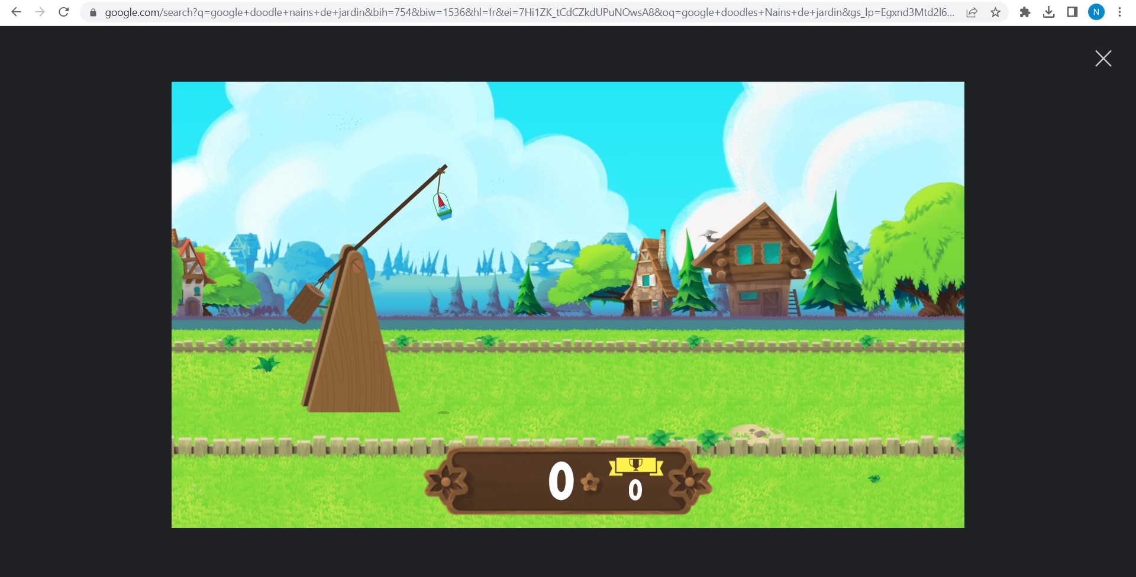Screen dimensions: 1136x577
Task: Reload the current page
Action: coord(64,12)
